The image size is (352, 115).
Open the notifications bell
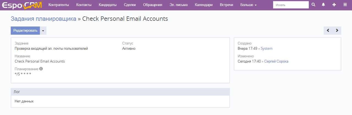pyautogui.click(x=324, y=5)
